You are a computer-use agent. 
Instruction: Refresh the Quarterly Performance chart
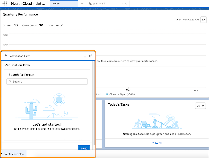pyautogui.click(x=204, y=20)
